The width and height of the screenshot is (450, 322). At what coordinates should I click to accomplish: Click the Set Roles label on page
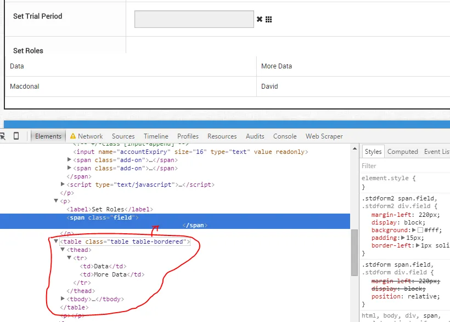(28, 50)
